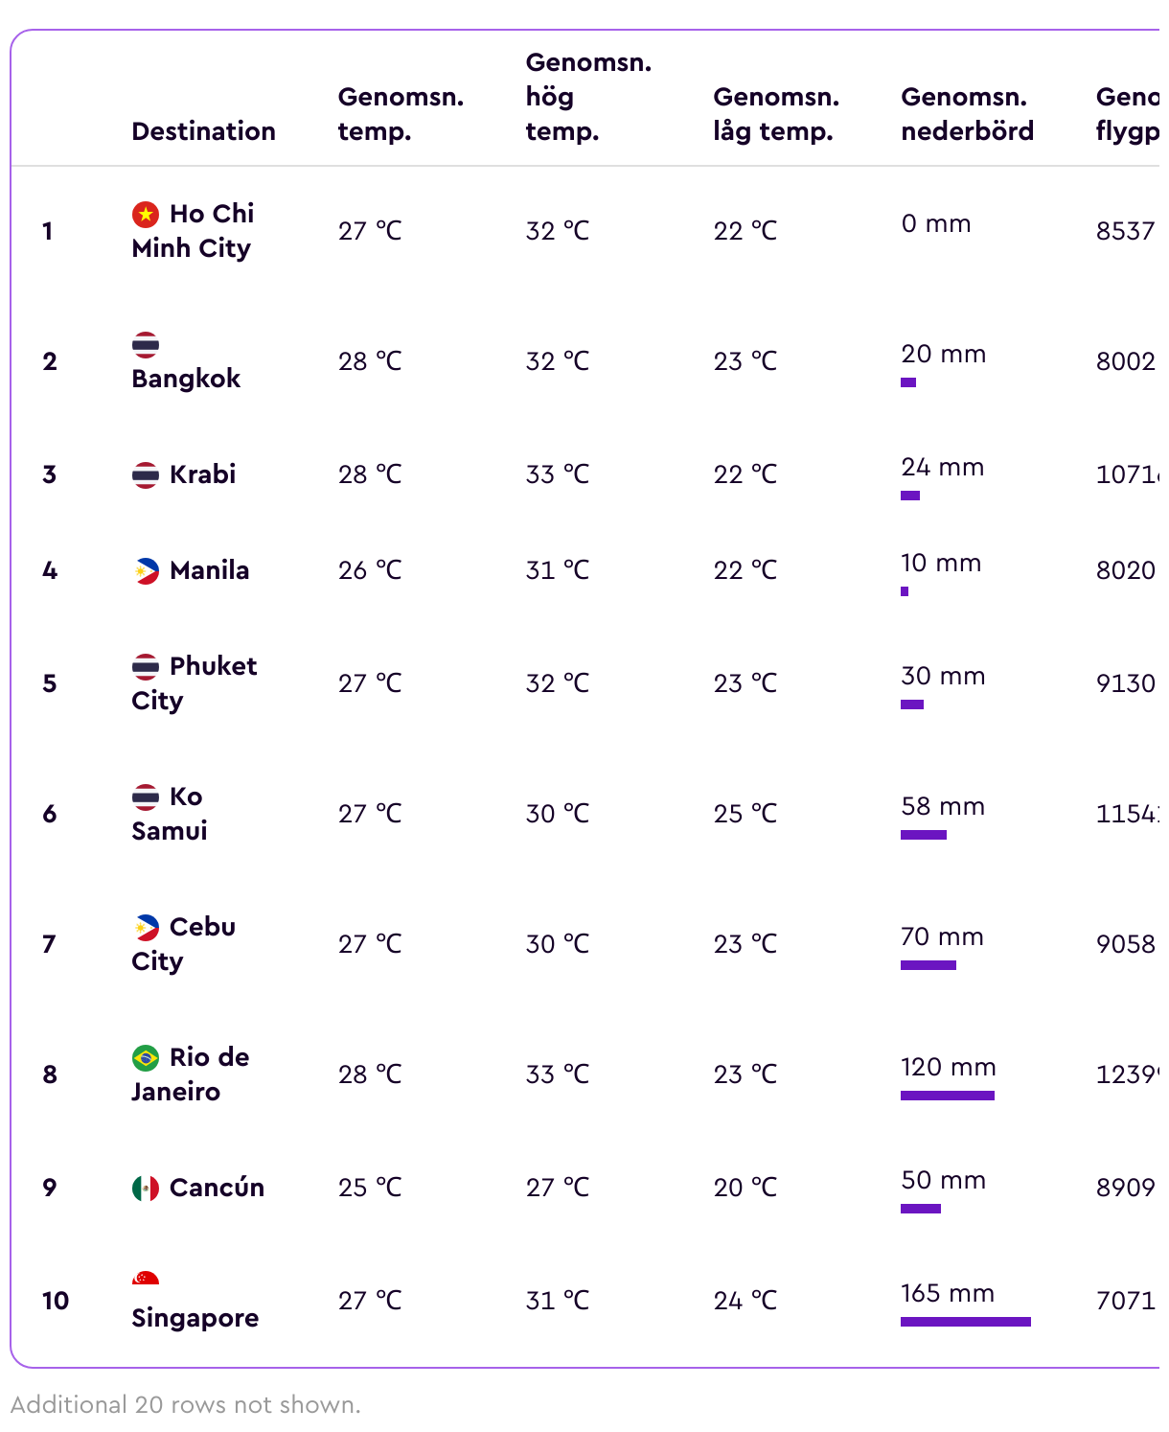Viewport: 1169px width, 1432px height.
Task: Click the Mexico flag beside Cancún
Action: coord(145,1188)
